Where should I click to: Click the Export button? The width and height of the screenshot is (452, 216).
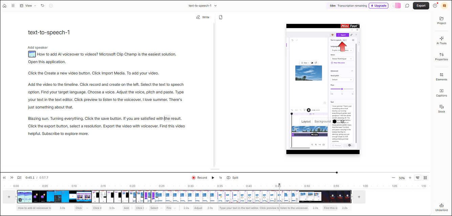click(x=421, y=6)
